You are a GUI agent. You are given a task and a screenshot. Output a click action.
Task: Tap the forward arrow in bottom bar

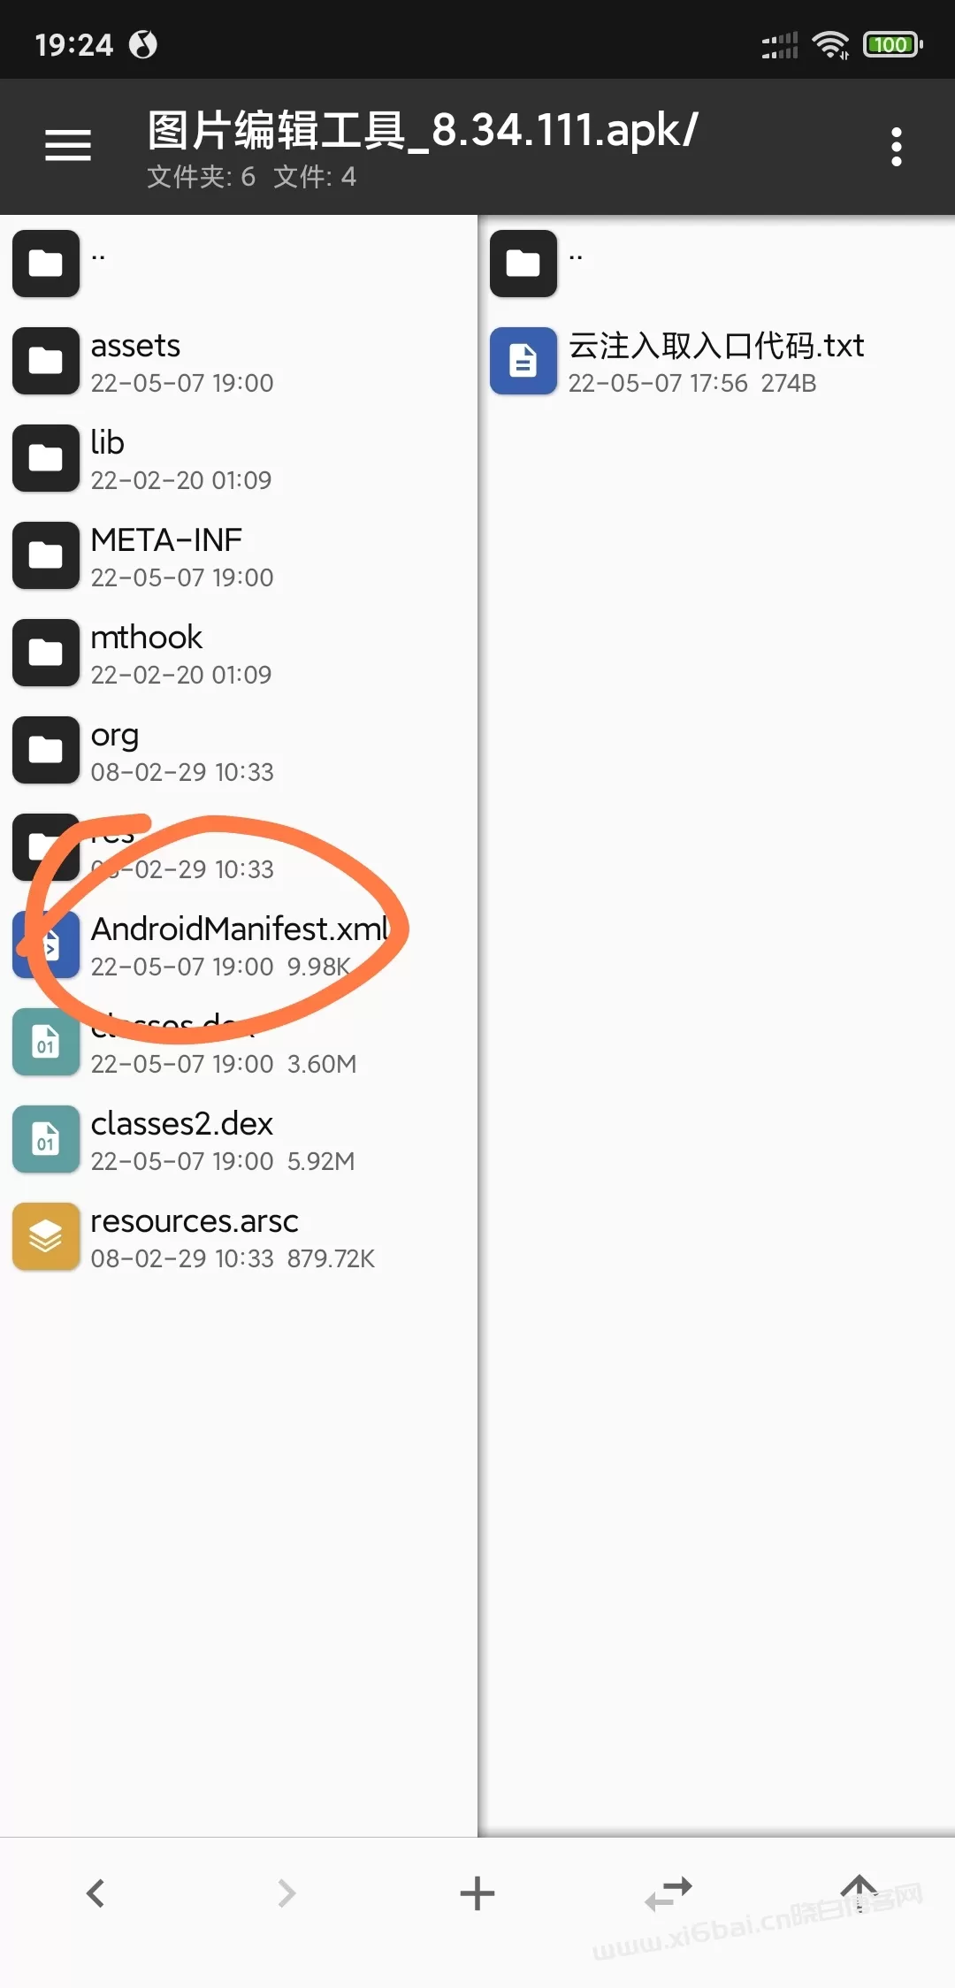286,1893
